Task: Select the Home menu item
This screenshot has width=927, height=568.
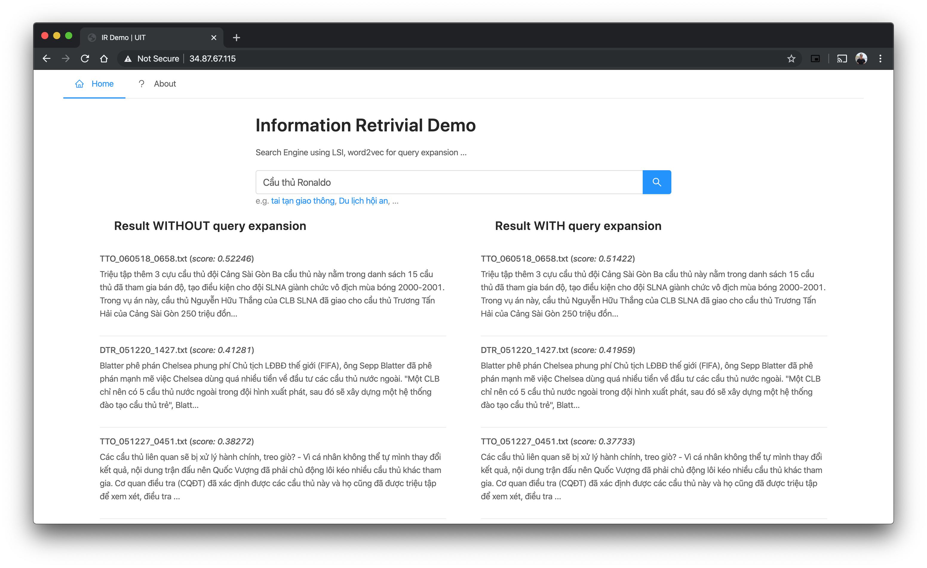Action: [102, 84]
